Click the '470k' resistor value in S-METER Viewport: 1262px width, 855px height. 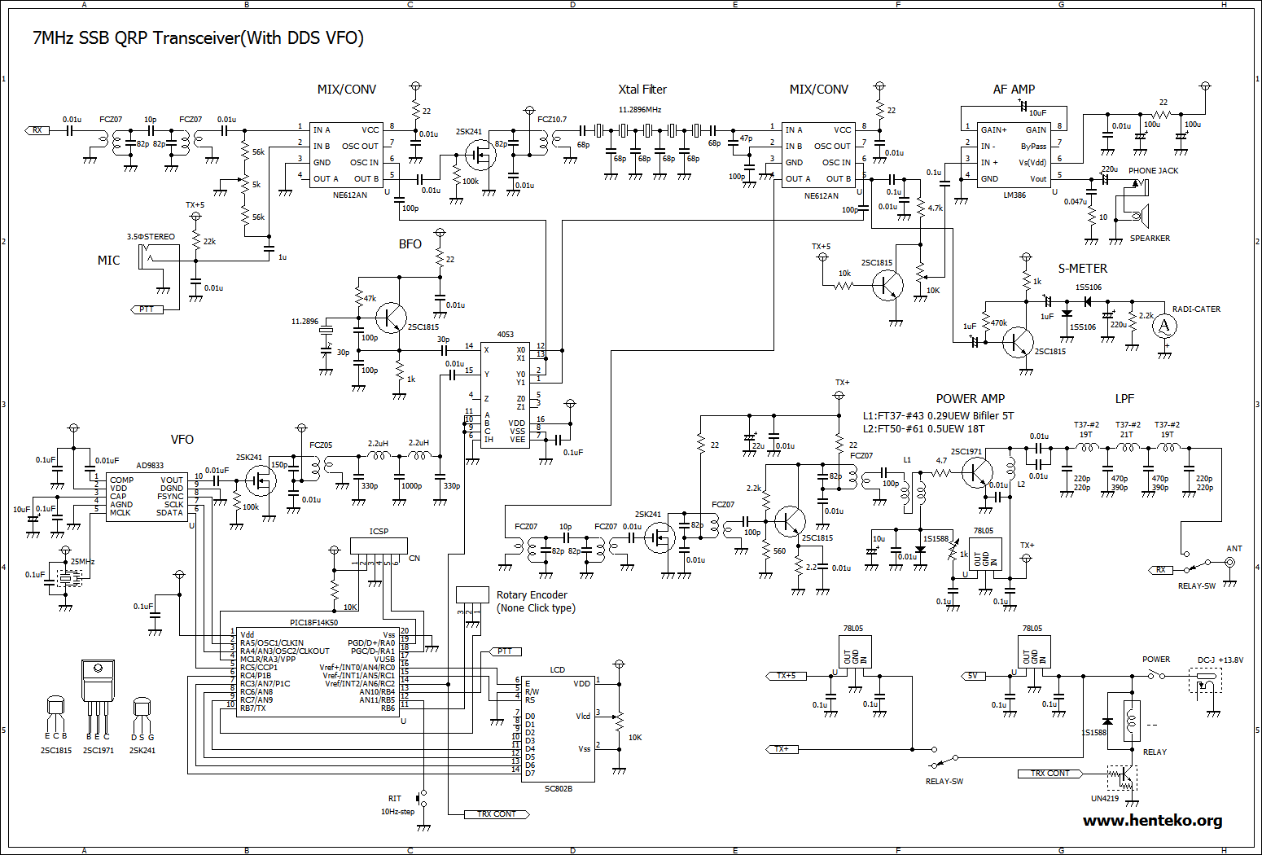[x=999, y=323]
